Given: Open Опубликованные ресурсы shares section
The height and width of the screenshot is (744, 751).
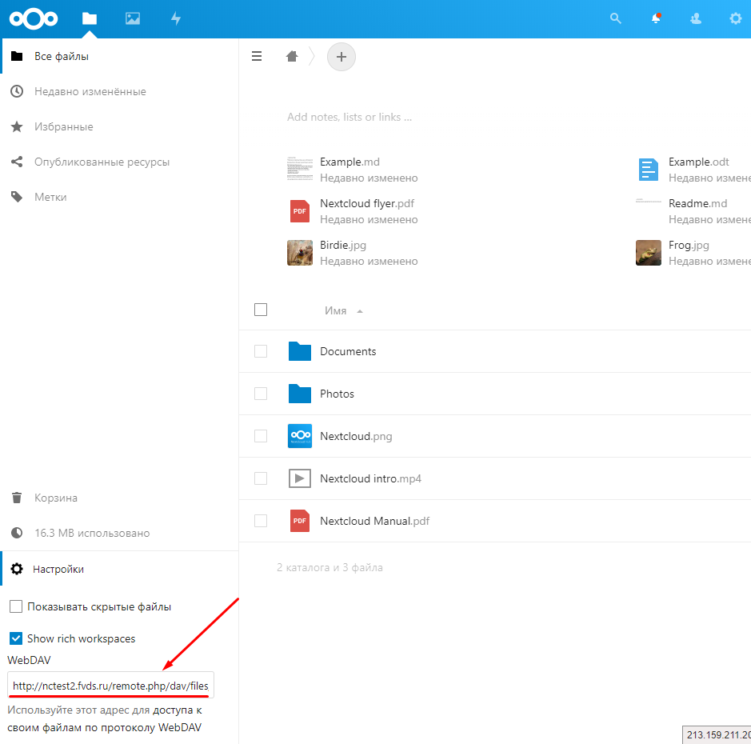Looking at the screenshot, I should pyautogui.click(x=120, y=162).
